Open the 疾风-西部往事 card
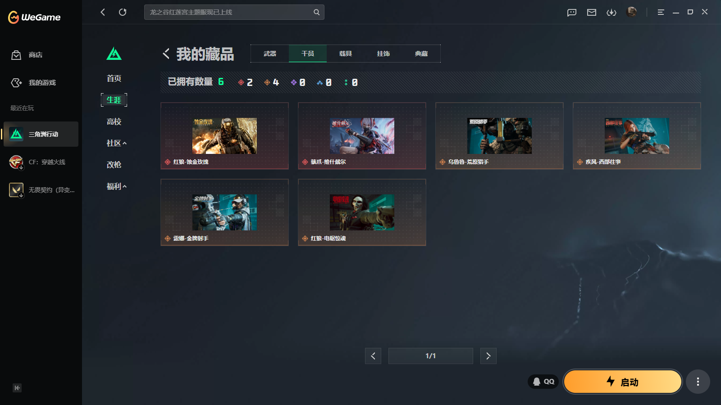The height and width of the screenshot is (405, 721). coord(637,136)
